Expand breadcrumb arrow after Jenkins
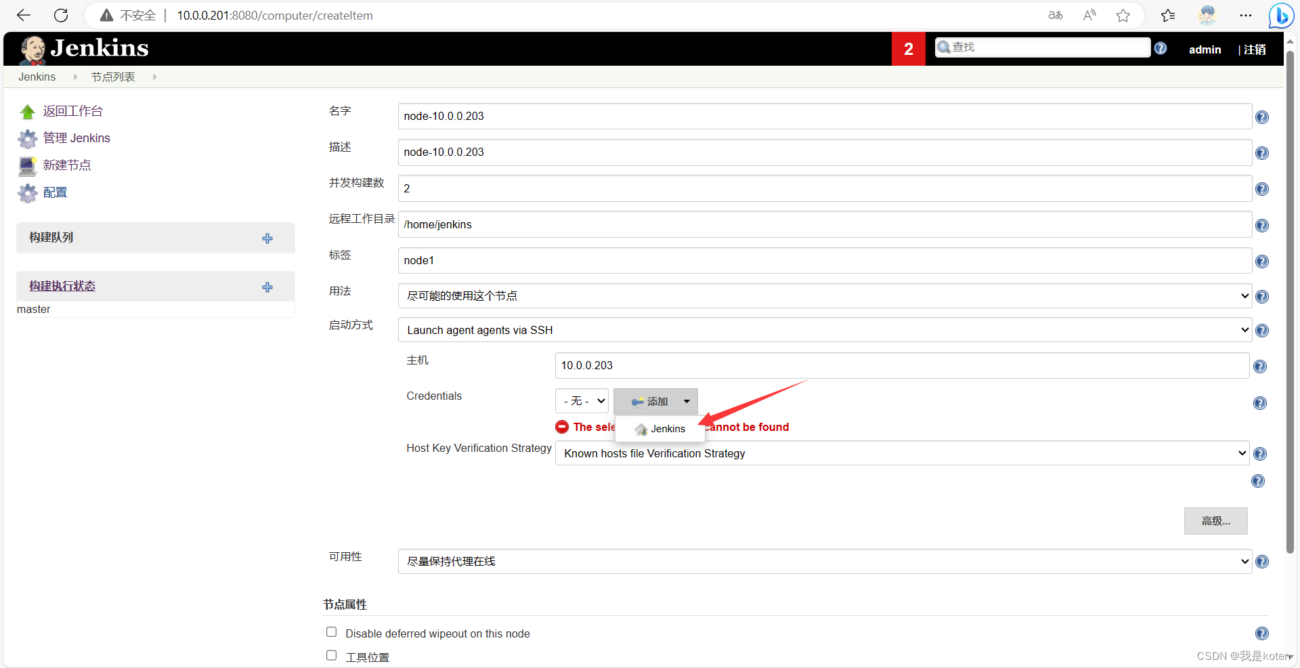Screen dimensions: 1300x668 [75, 77]
